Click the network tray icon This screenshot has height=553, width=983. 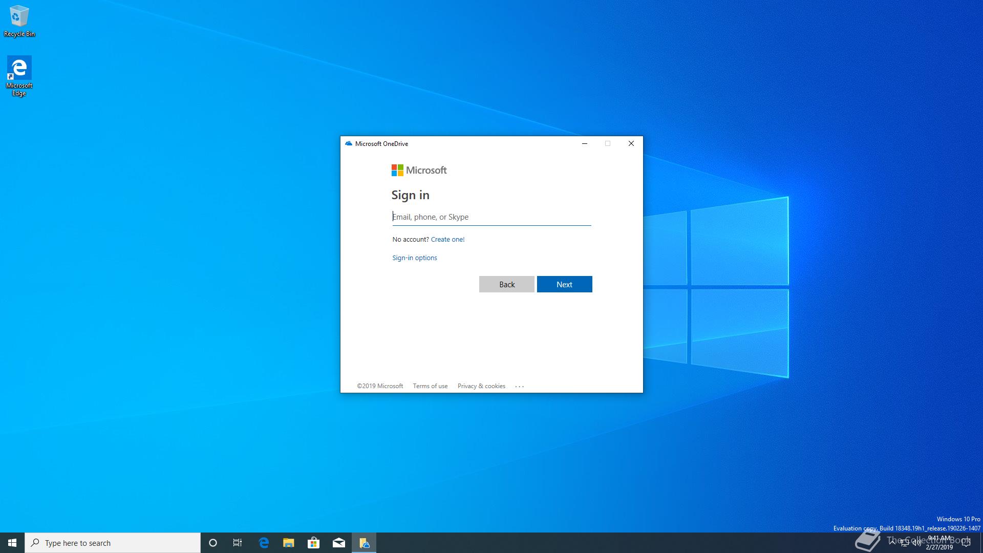[905, 543]
